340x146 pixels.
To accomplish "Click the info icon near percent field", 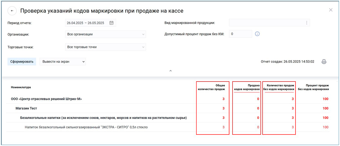I will point(257,34).
